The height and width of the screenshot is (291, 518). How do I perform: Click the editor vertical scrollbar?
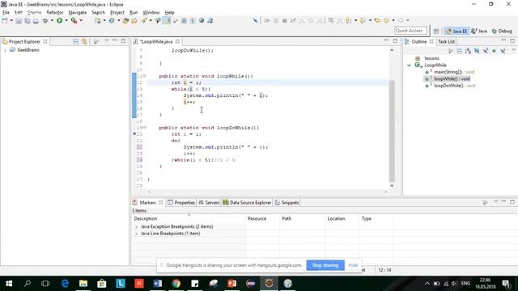tap(392, 131)
